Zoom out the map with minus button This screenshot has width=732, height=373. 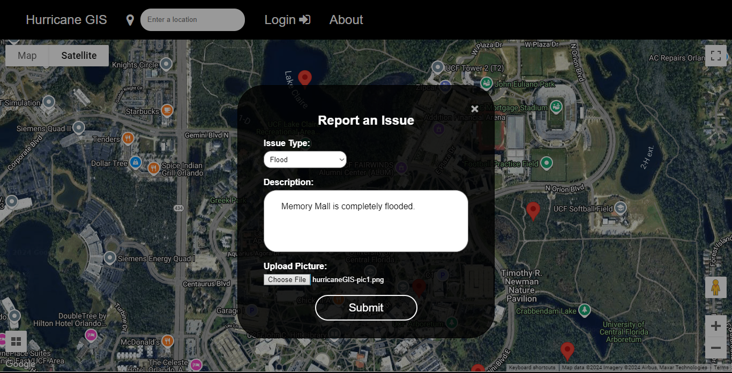click(716, 348)
